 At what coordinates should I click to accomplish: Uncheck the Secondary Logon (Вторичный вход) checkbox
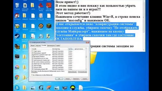click(x=33, y=58)
